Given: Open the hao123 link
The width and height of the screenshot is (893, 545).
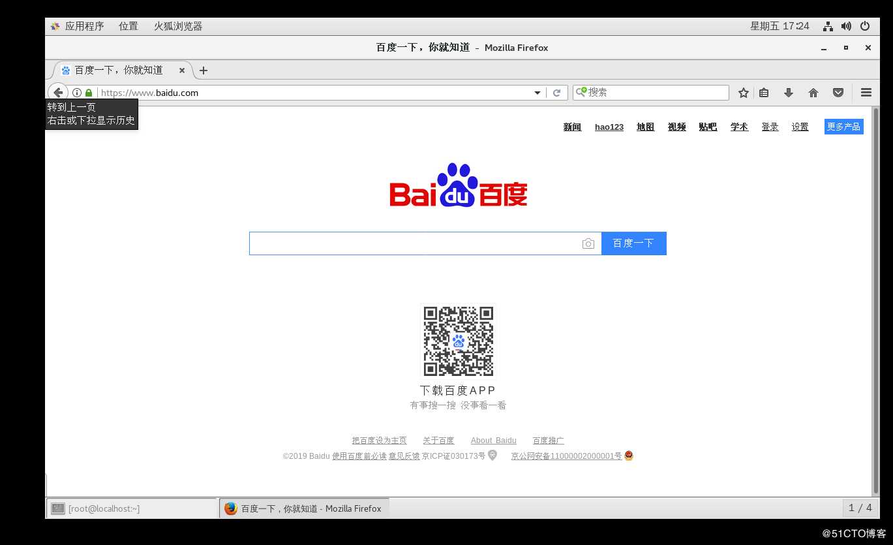Looking at the screenshot, I should click(609, 127).
